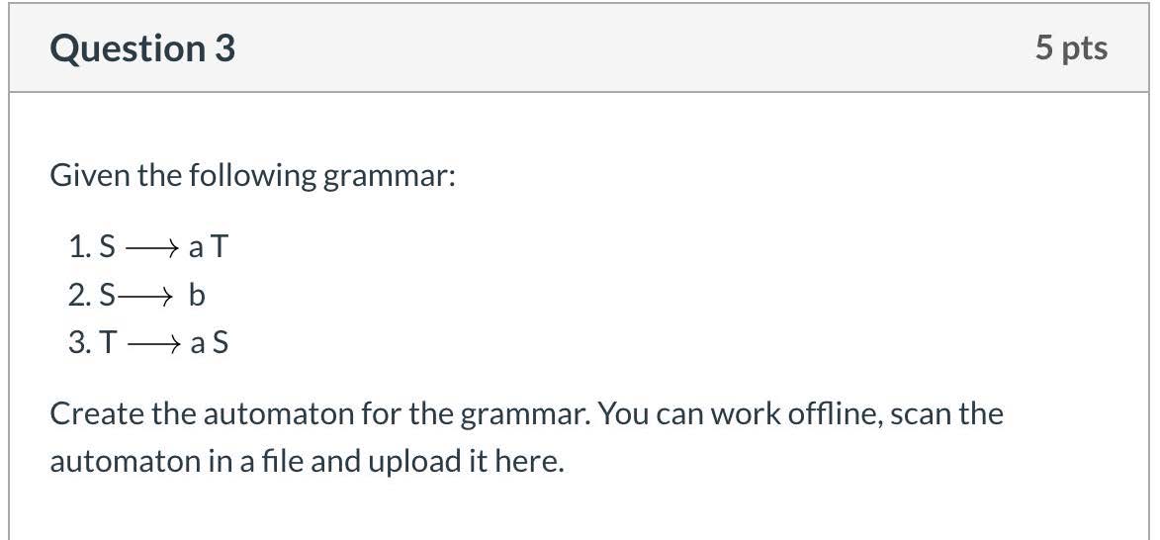Image resolution: width=1160 pixels, height=540 pixels.
Task: Click the "S" ending rule 3
Action: pos(221,343)
